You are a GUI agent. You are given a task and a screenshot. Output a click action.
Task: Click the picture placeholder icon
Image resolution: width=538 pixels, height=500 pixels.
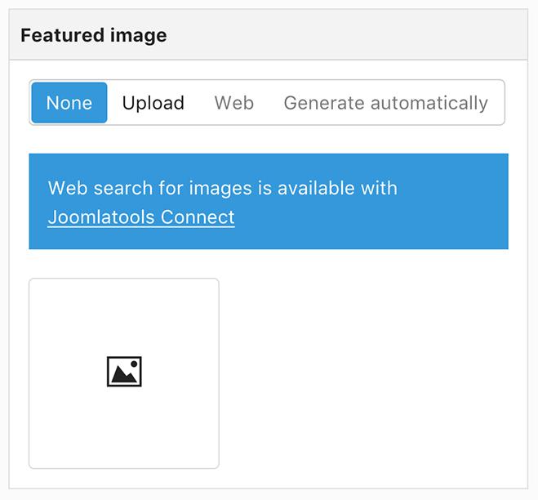pos(124,371)
